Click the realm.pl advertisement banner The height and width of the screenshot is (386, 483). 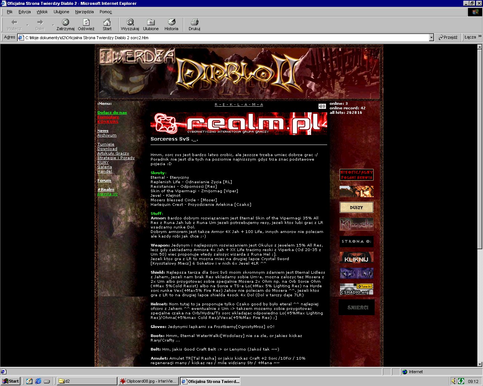[x=238, y=123]
